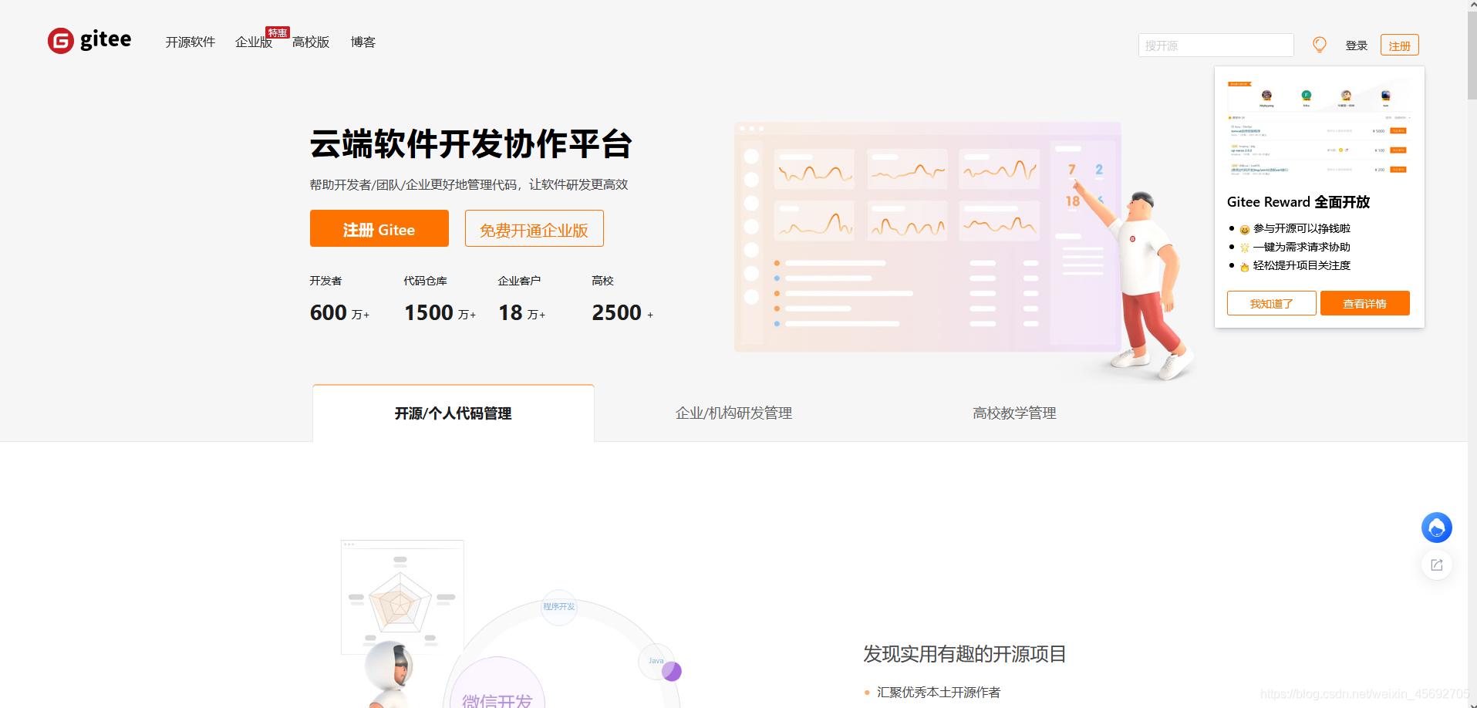Dismiss popup with 我知道了 button
1477x708 pixels.
1271,303
